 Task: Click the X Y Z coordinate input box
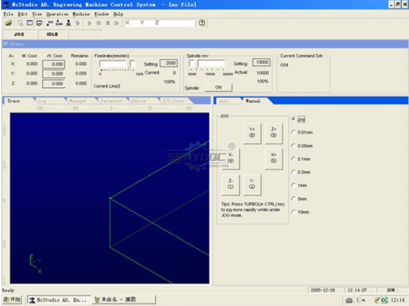coord(160,23)
